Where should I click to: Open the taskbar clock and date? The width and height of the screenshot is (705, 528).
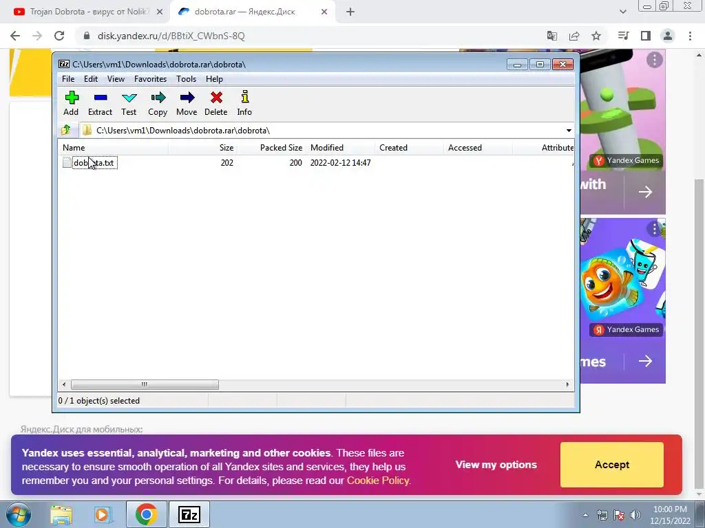(670, 515)
